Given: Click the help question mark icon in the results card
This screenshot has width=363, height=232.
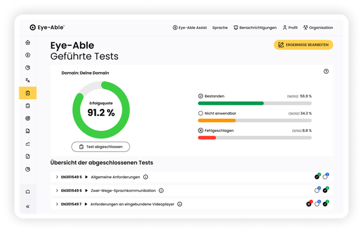Looking at the screenshot, I should pos(326,71).
